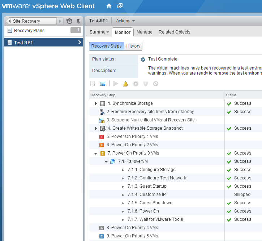Click the Run recovery plan shield icon
This screenshot has width=262, height=241.
click(146, 84)
